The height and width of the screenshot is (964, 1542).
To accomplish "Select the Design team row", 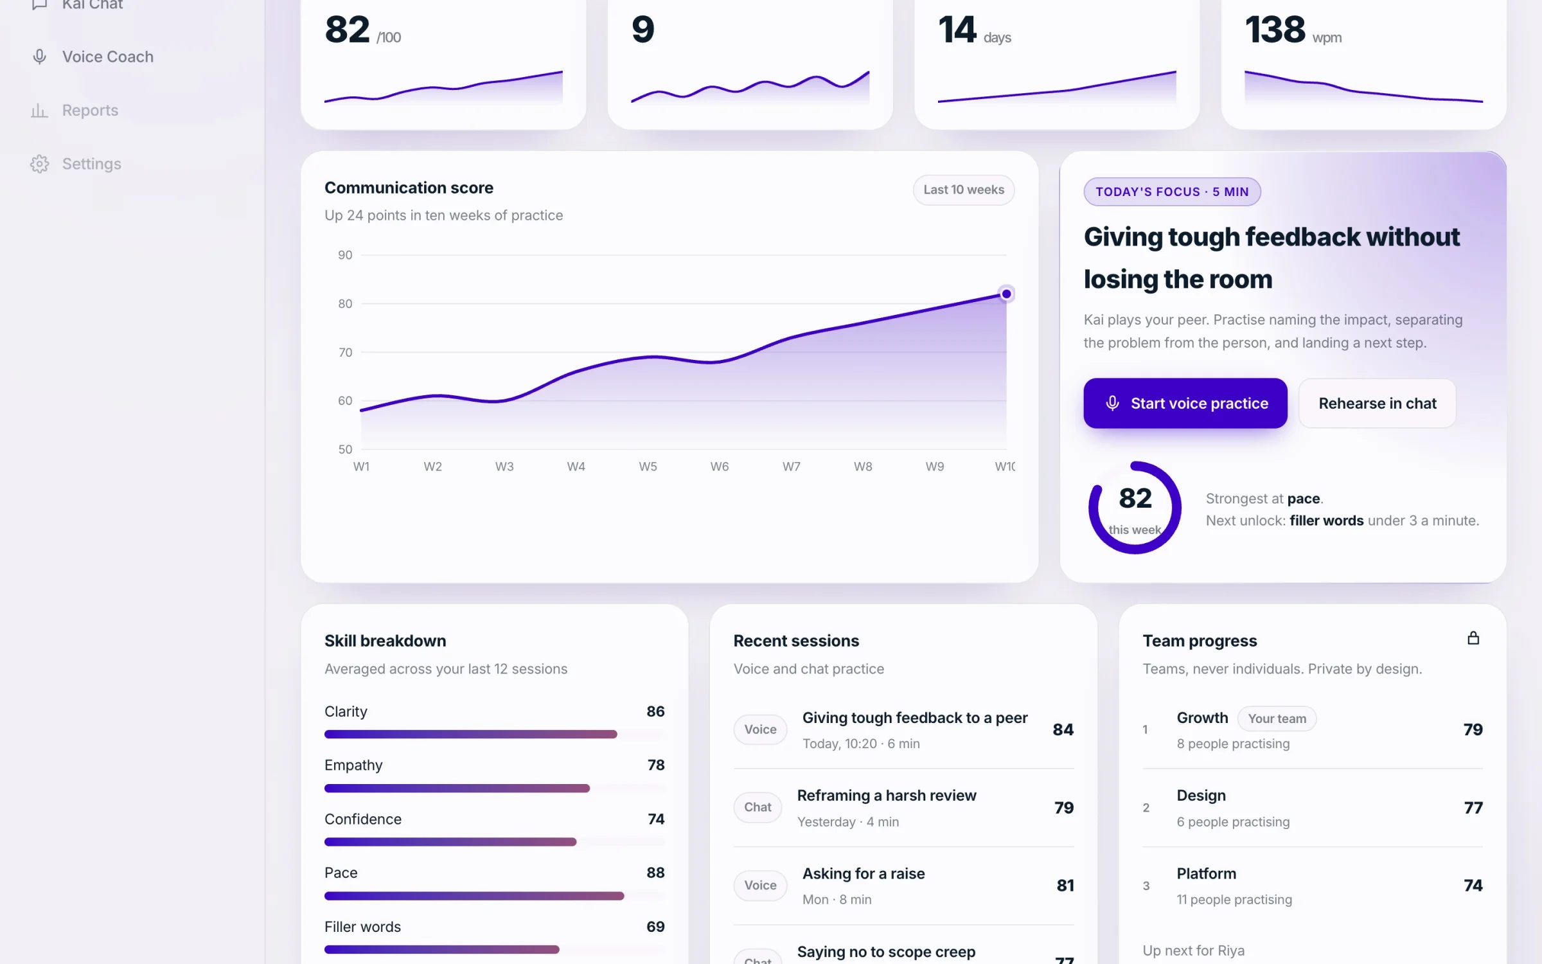I will coord(1313,808).
